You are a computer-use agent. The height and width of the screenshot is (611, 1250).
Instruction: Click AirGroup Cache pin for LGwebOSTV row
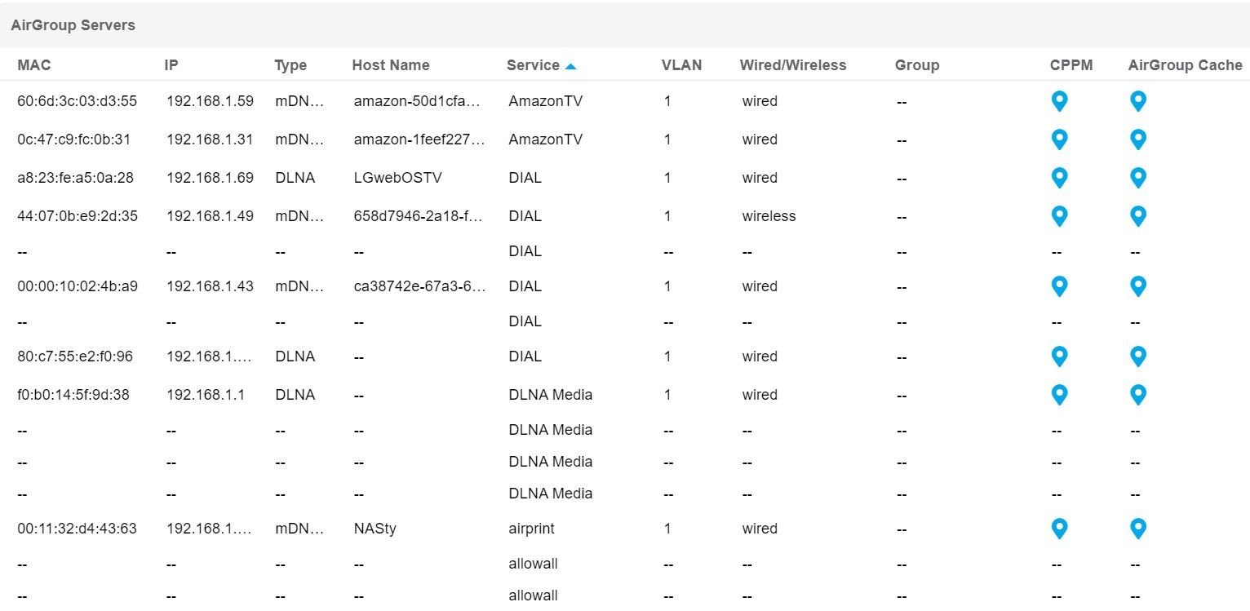click(x=1137, y=177)
